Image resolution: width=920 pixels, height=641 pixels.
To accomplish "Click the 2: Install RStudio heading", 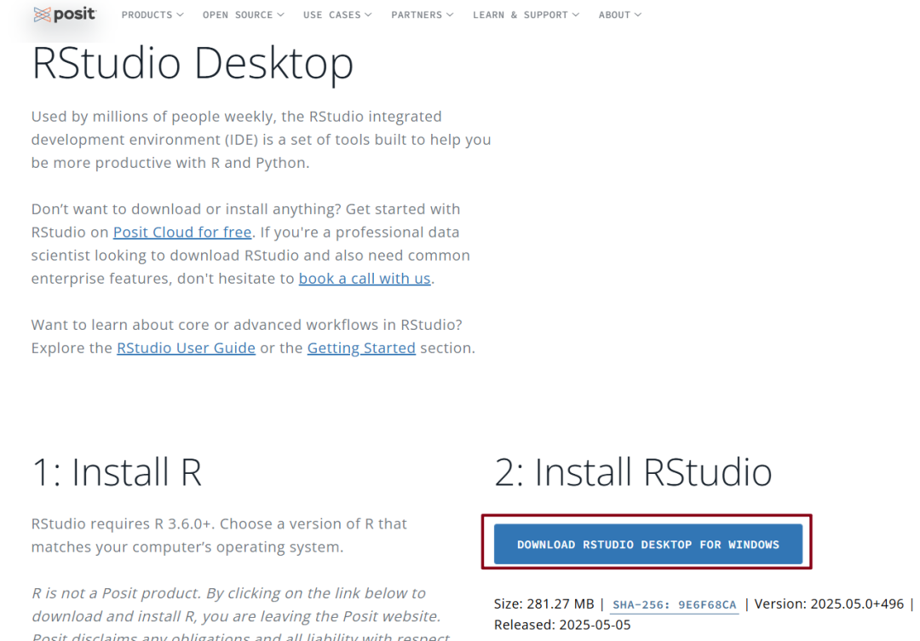I will (x=633, y=472).
